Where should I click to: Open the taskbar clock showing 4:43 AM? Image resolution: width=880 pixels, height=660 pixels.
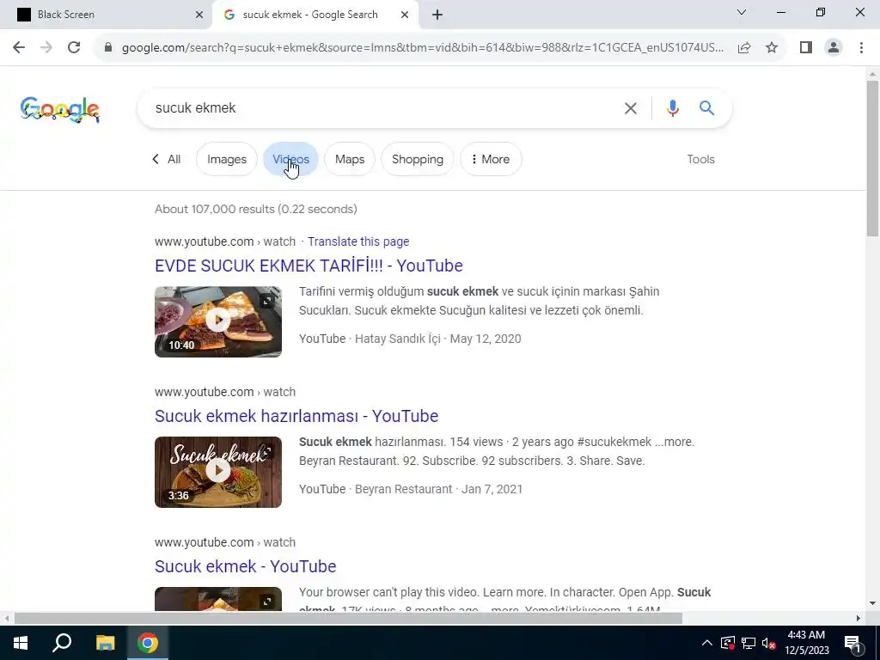806,643
